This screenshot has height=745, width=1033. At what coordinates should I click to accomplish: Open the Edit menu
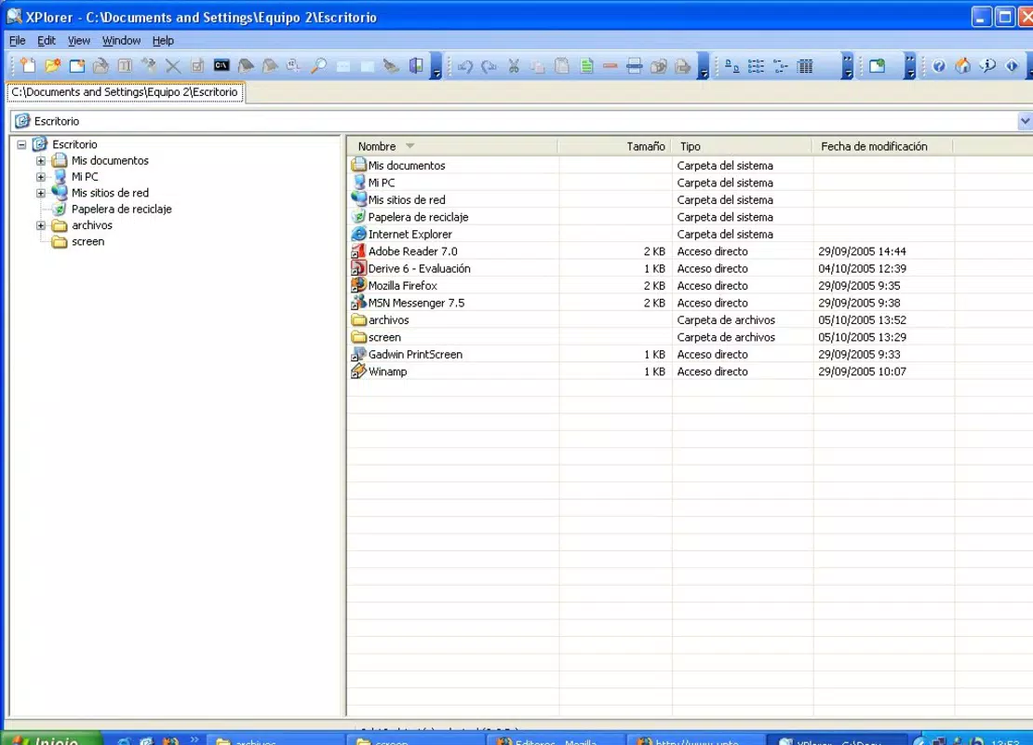pyautogui.click(x=47, y=40)
